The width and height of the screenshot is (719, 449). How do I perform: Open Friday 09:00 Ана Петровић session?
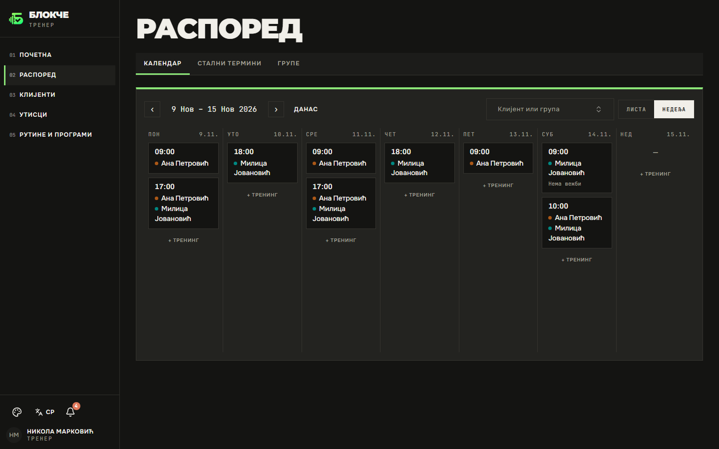(x=498, y=158)
